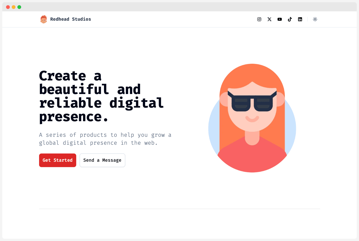
Task: Open the LinkedIn icon
Action: [x=300, y=19]
